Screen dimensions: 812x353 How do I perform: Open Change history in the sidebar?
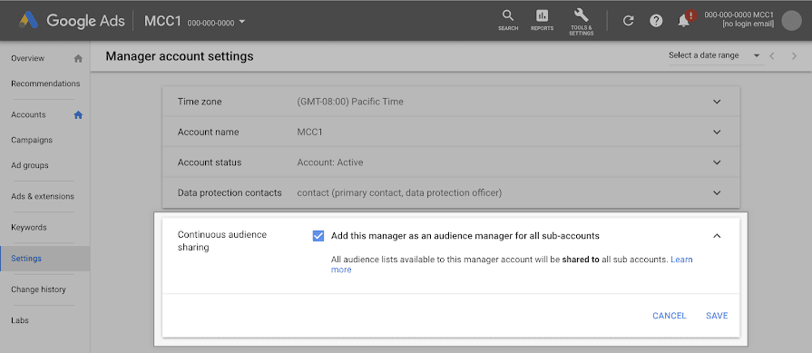pos(38,289)
